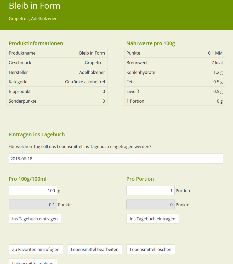233x264 pixels.
Task: Click the 'Lebensmittel löschen' button
Action: [x=151, y=249]
